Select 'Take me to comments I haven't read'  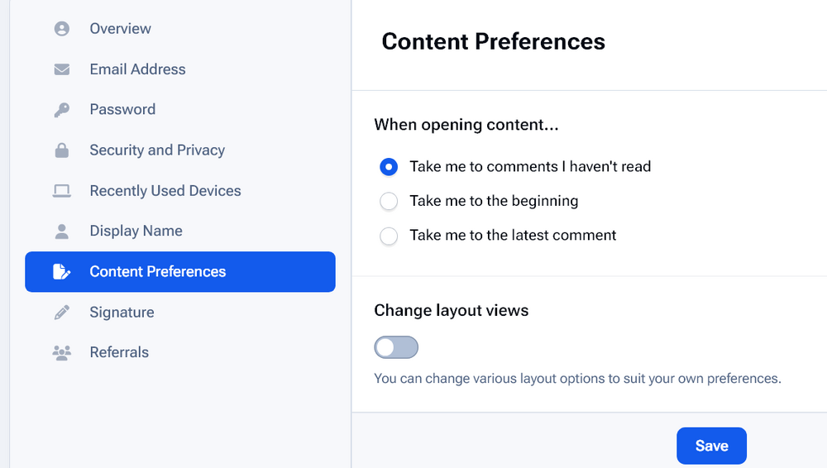pos(389,167)
